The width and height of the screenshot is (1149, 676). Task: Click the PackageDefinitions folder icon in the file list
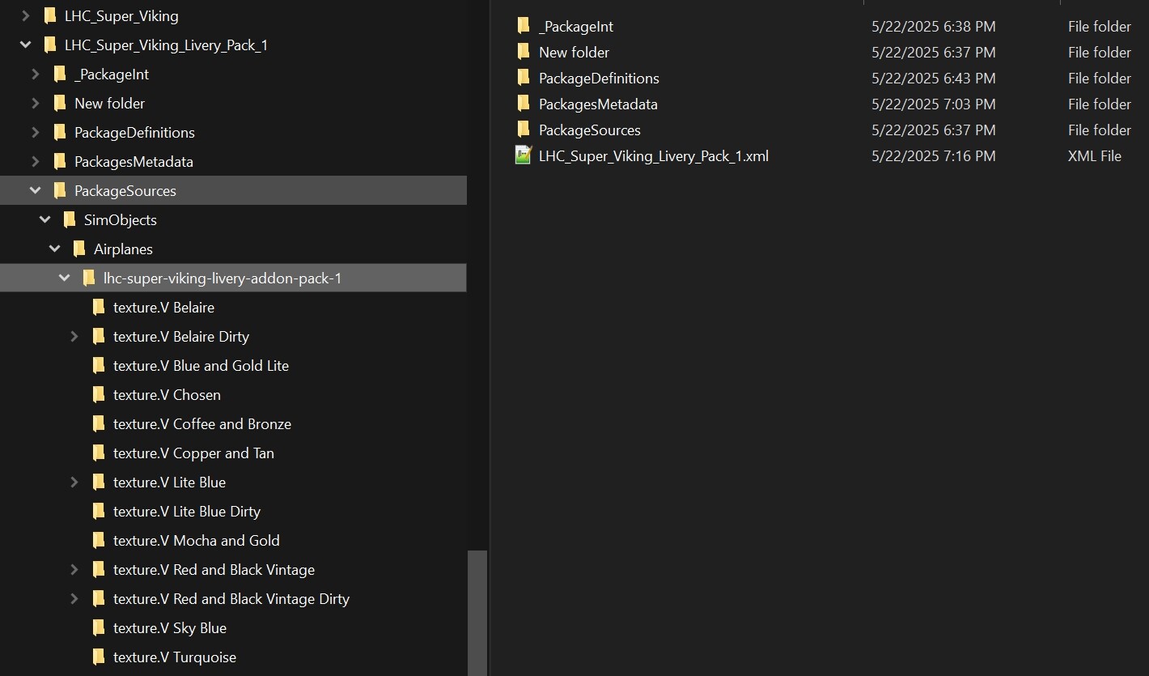(524, 78)
